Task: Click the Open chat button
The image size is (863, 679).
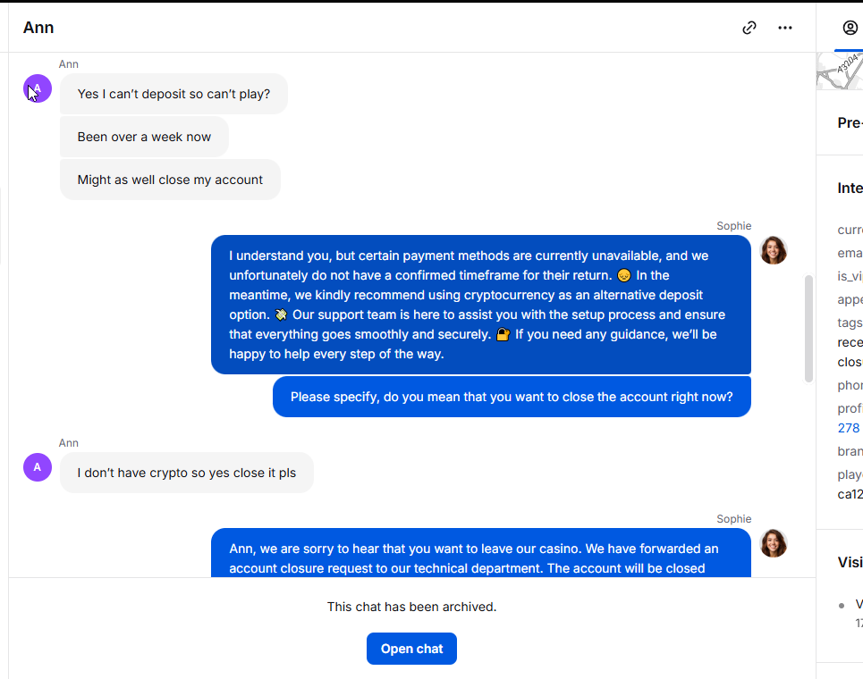Action: tap(411, 649)
